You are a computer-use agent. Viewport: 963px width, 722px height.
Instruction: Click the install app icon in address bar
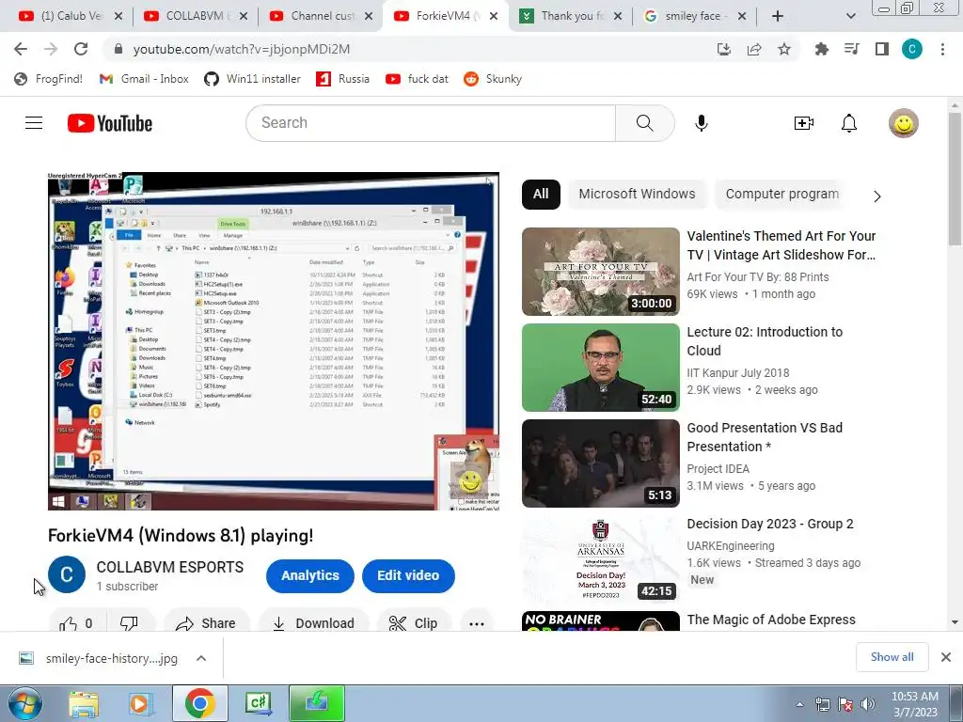pyautogui.click(x=724, y=49)
